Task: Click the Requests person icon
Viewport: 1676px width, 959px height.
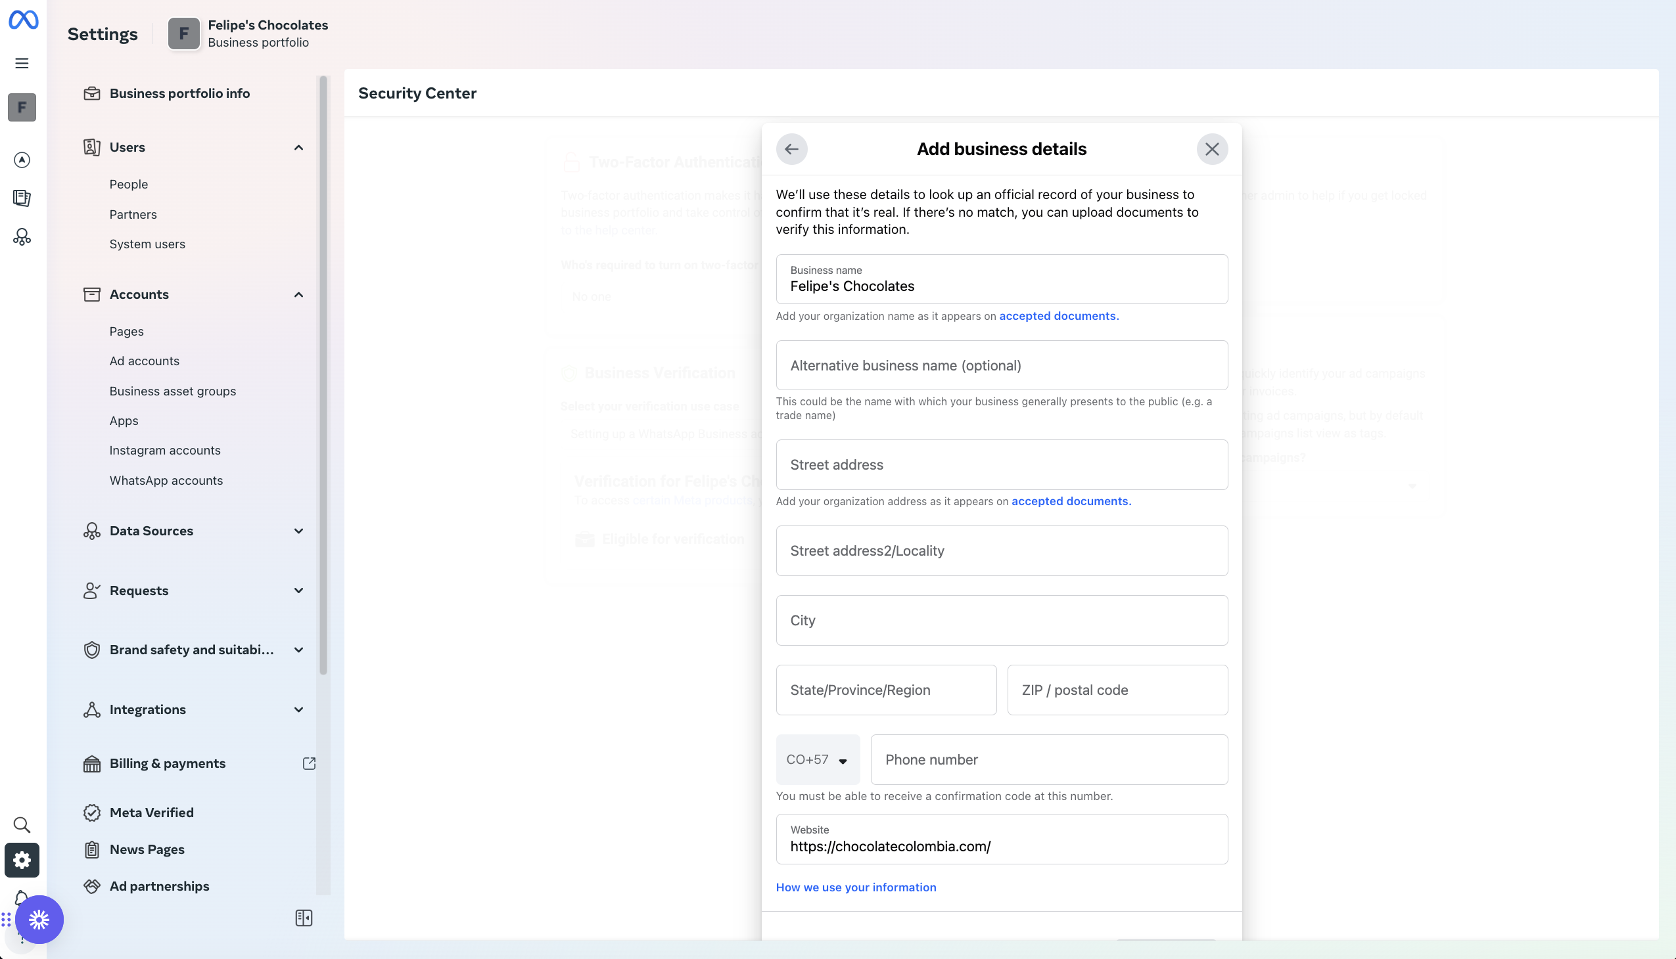Action: [x=91, y=591]
